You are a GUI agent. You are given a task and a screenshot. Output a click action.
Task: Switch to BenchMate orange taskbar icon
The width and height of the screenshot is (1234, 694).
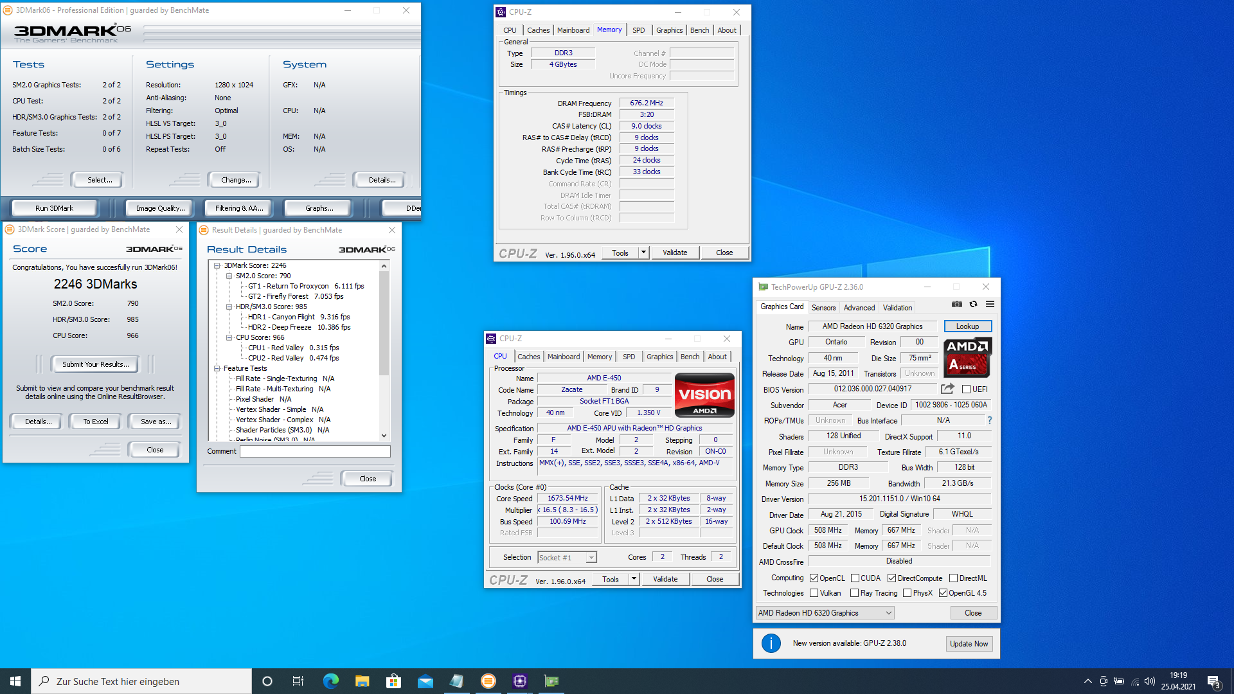(488, 681)
